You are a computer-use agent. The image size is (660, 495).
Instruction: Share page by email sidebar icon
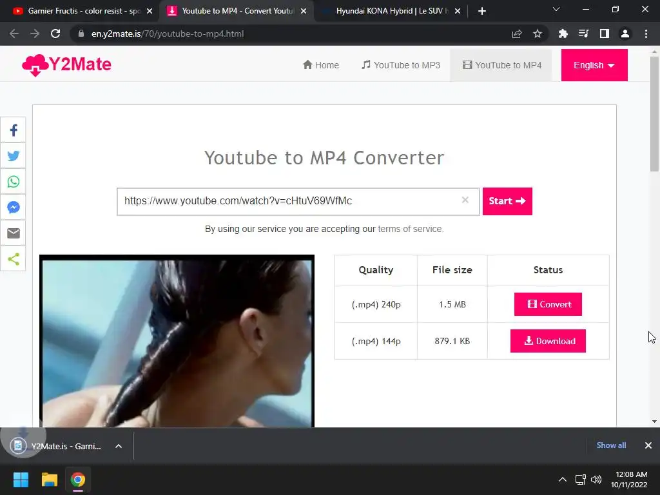click(x=13, y=233)
